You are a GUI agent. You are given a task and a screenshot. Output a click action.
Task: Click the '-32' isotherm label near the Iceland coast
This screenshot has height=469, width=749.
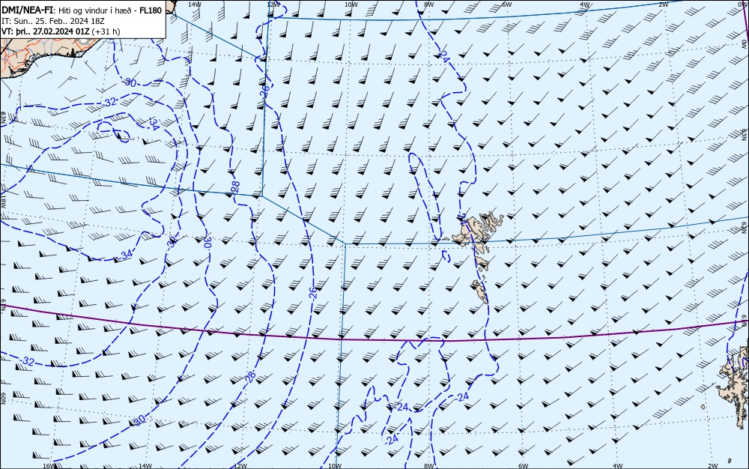pyautogui.click(x=109, y=102)
